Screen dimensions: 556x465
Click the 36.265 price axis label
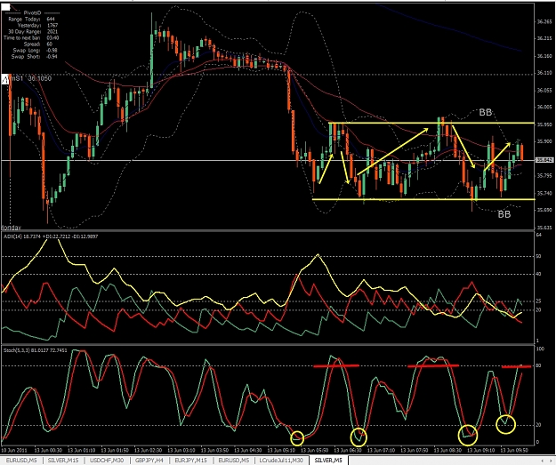pos(544,21)
